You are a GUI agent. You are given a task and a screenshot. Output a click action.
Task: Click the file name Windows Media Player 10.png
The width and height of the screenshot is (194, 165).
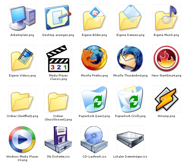click(22, 158)
